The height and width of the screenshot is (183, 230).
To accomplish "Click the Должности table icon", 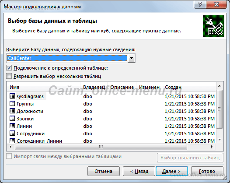I will (x=12, y=111).
